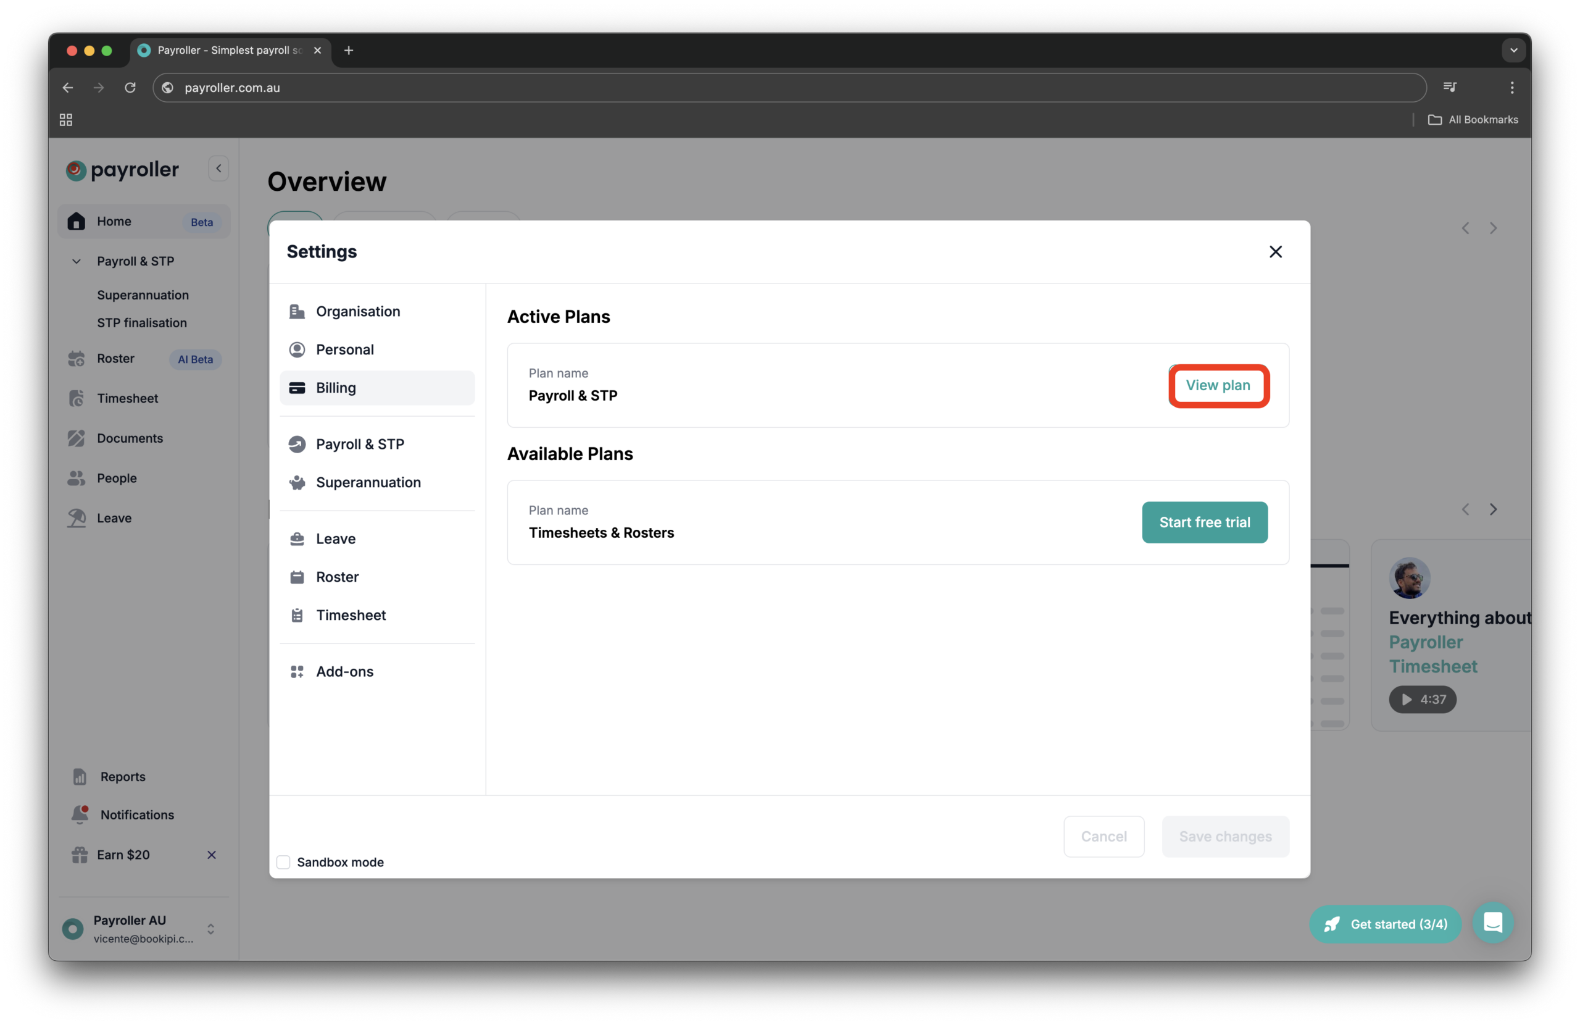Screen dimensions: 1580x1025
Task: Open the Leave sidebar icon
Action: point(114,517)
